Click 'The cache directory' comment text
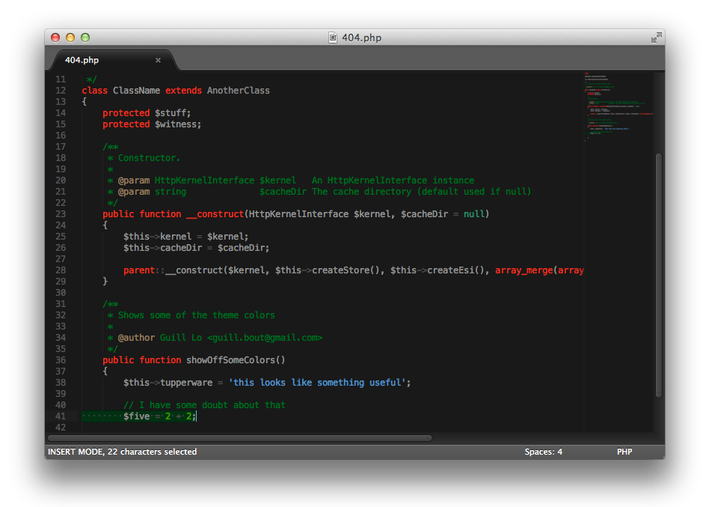This screenshot has height=507, width=715. point(361,192)
